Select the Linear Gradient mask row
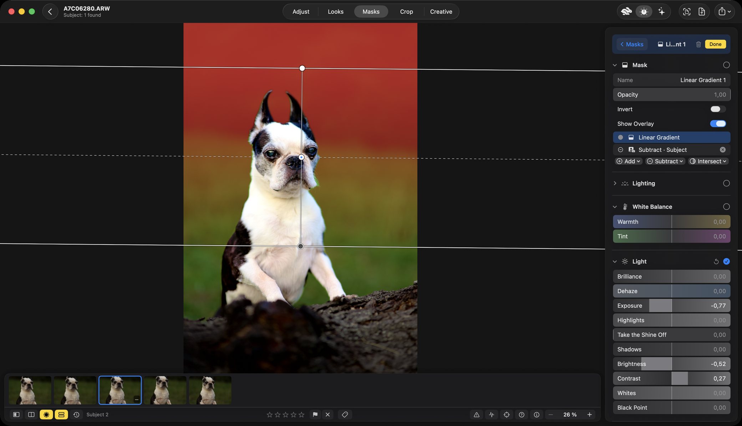Screen dimensions: 742x426 coord(671,137)
